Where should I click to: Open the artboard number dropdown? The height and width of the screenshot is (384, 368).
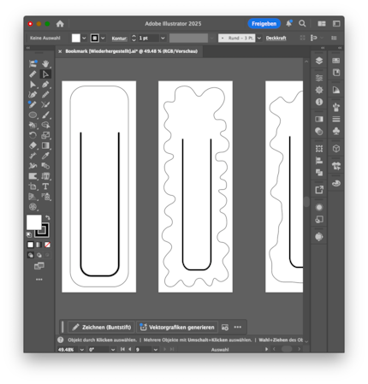coord(156,349)
